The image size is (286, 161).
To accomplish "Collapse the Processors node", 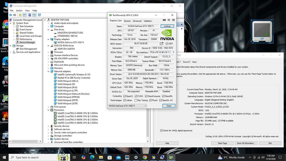I will click(x=48, y=110).
